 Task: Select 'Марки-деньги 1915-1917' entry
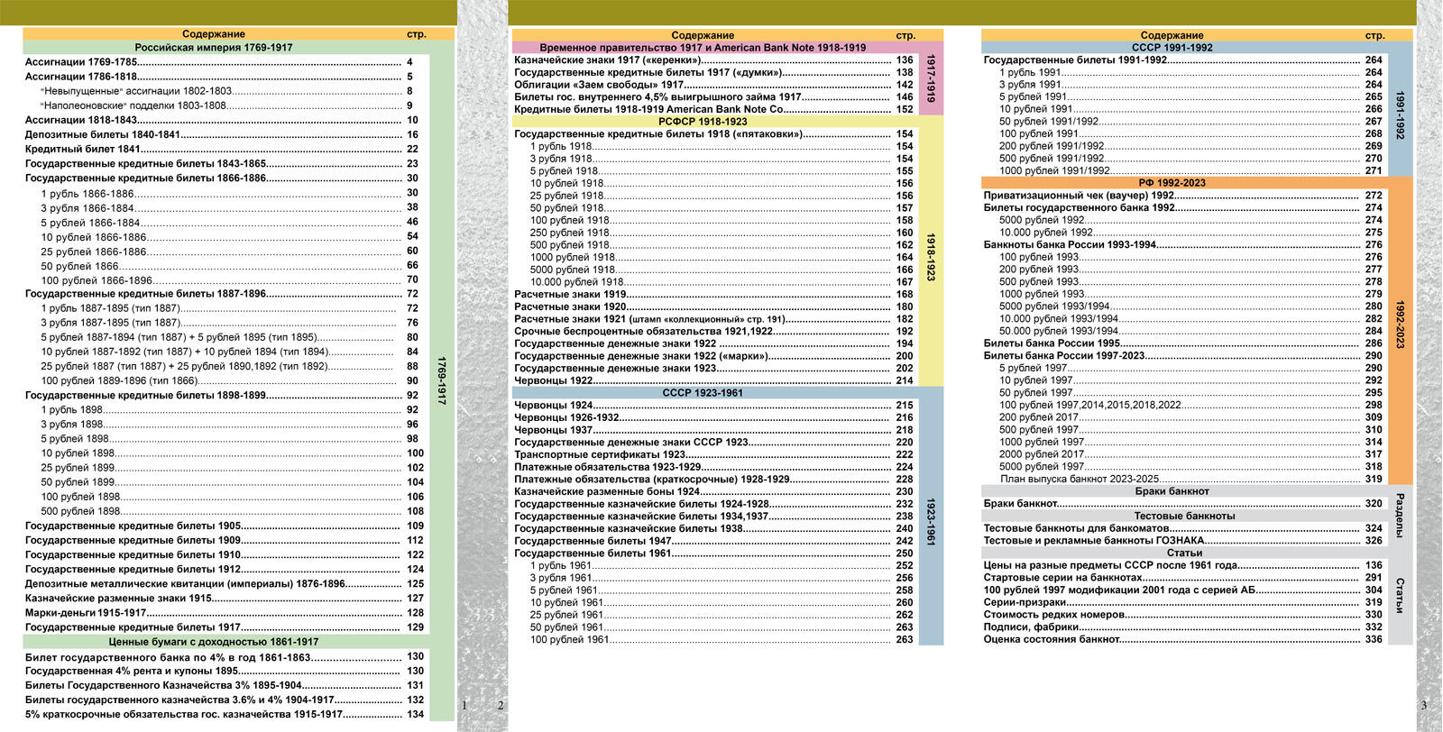pyautogui.click(x=224, y=612)
